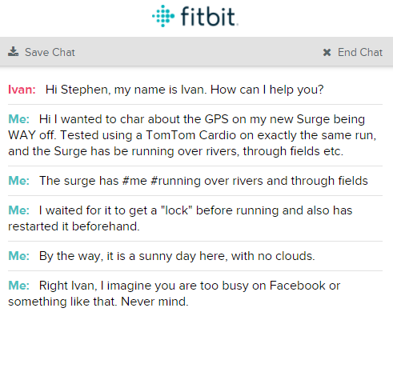Click the Me label beside sunny day message

pos(18,256)
